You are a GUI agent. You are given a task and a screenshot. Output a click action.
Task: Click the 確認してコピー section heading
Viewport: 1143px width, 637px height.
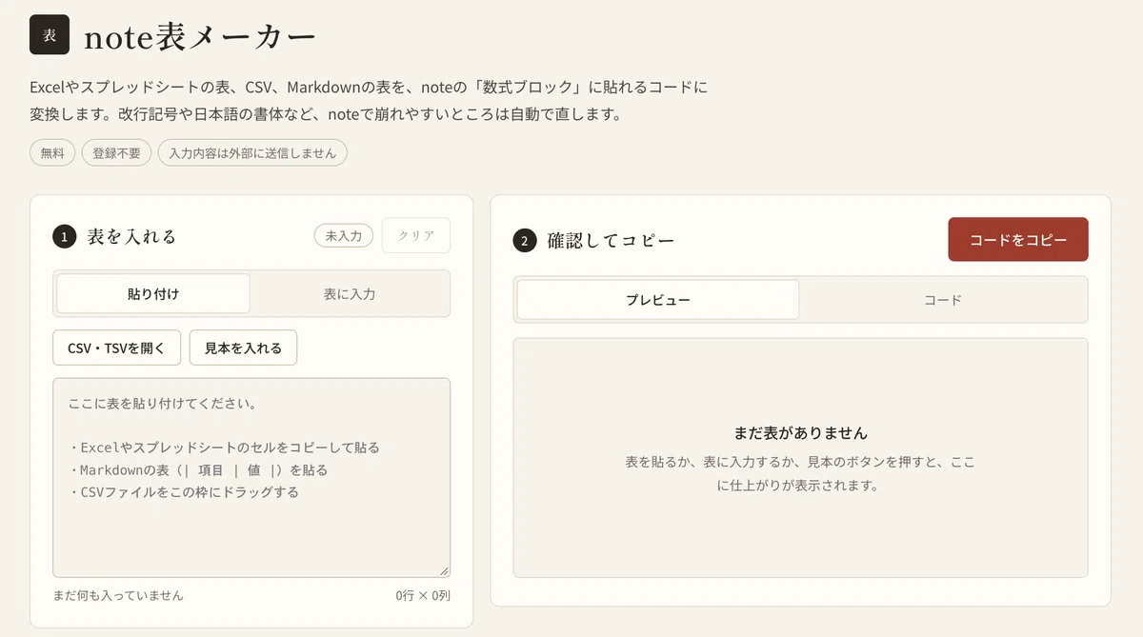tap(612, 241)
